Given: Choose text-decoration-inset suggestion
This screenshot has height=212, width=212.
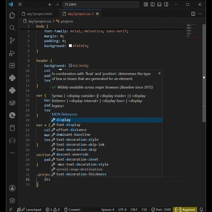Looking at the screenshot, I should (x=106, y=159).
